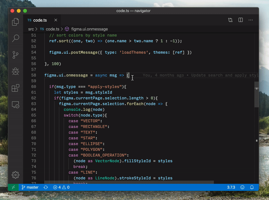Screen dimensions: 269x200
Task: Open the More Actions ellipsis menu
Action: 251,20
